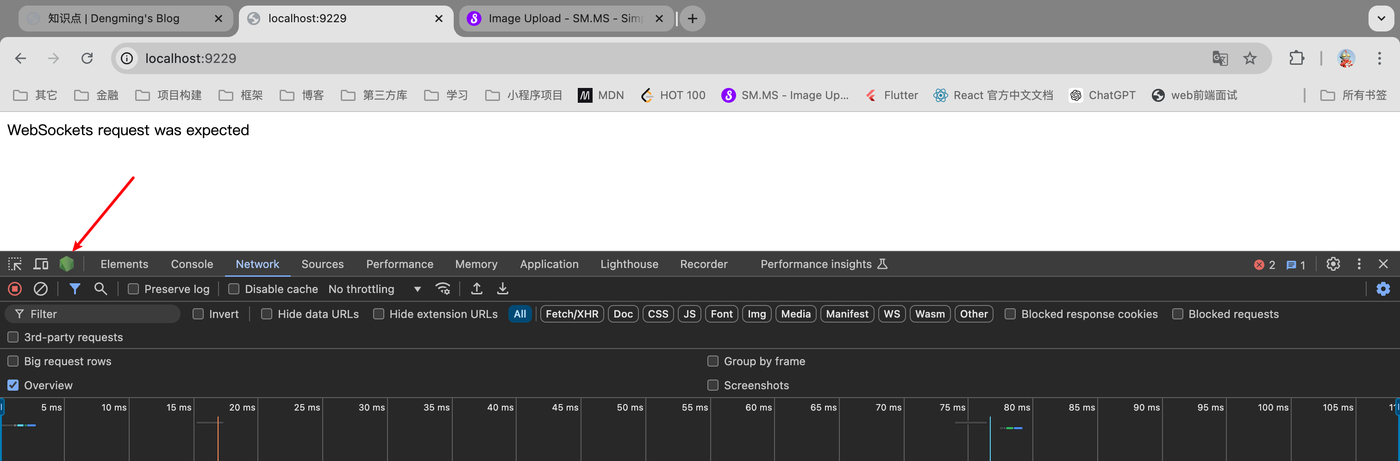This screenshot has width=1400, height=461.
Task: Open the 其它 bookmarks folder
Action: pyautogui.click(x=35, y=95)
